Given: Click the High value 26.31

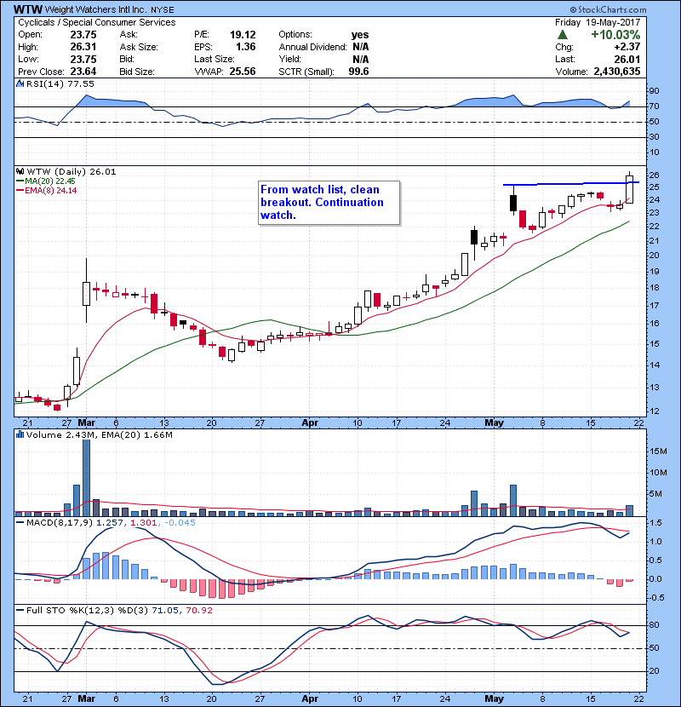Looking at the screenshot, I should pos(83,47).
